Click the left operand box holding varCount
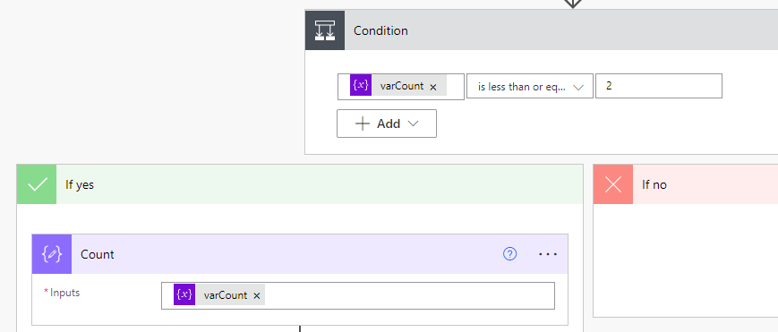 401,86
